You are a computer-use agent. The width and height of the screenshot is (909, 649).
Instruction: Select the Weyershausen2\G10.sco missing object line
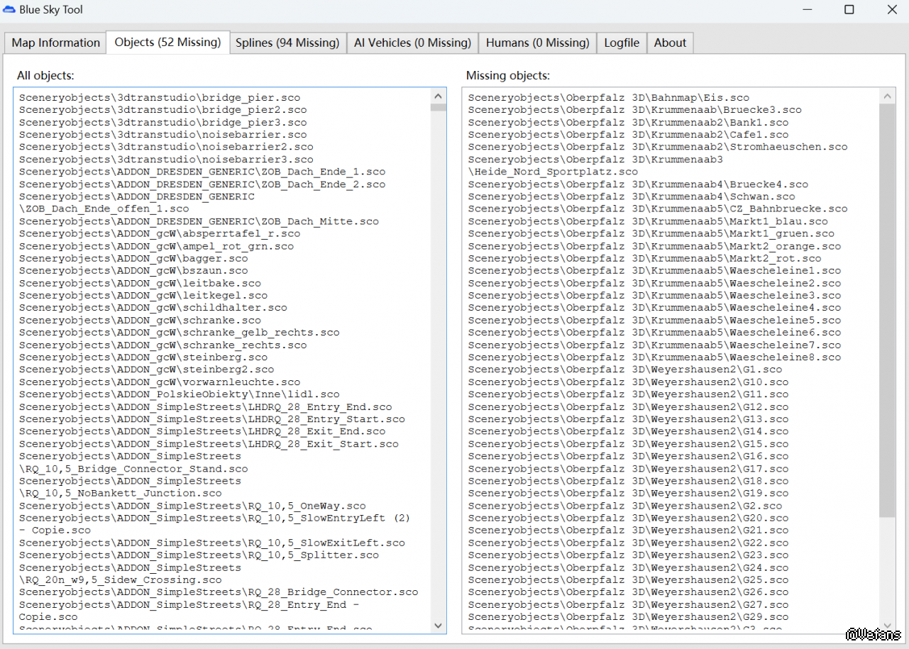pyautogui.click(x=628, y=382)
